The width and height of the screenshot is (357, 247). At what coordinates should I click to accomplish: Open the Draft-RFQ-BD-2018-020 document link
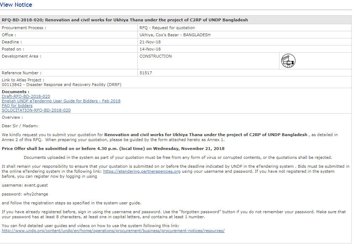coord(26,96)
